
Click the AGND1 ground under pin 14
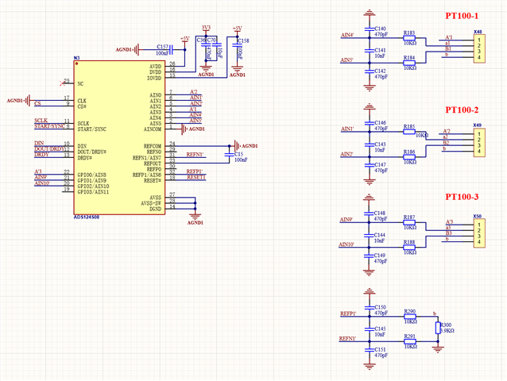(195, 218)
